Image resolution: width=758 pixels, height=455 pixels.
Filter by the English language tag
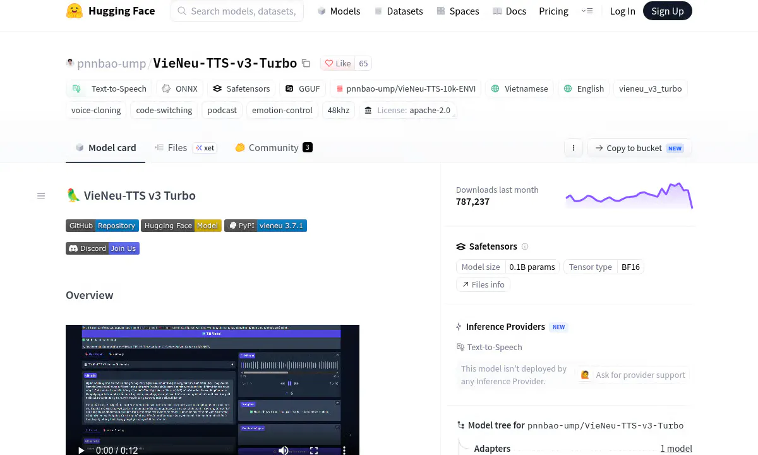pos(584,88)
